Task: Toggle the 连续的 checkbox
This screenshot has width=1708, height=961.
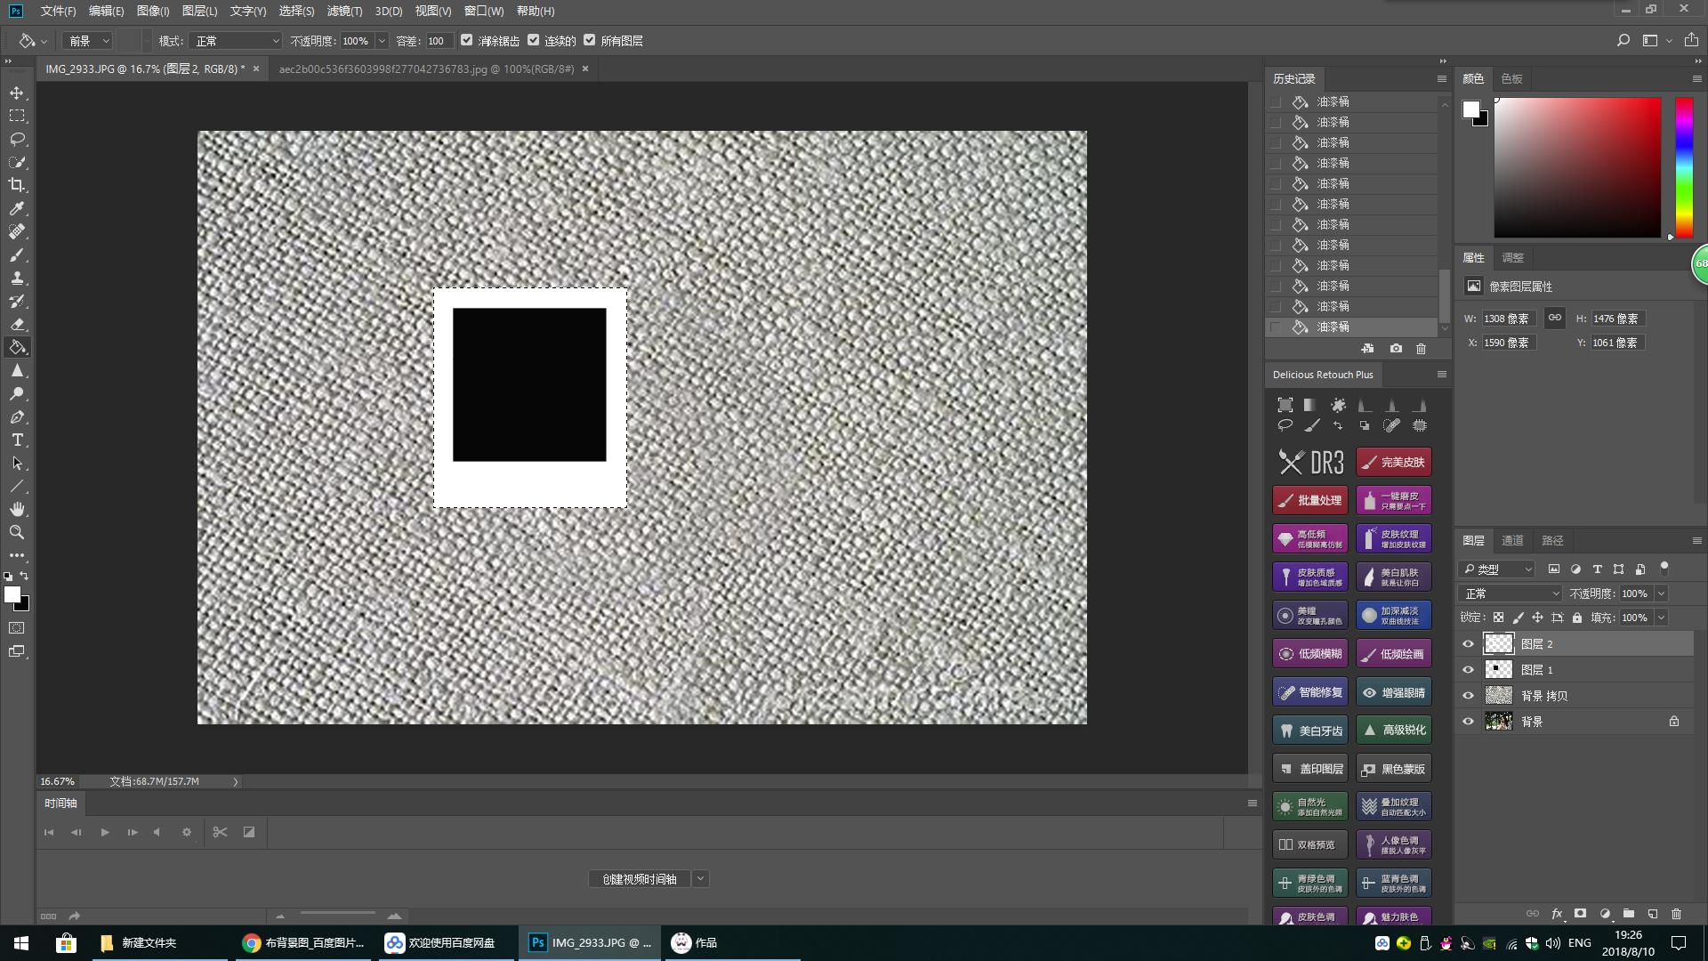Action: [x=534, y=40]
